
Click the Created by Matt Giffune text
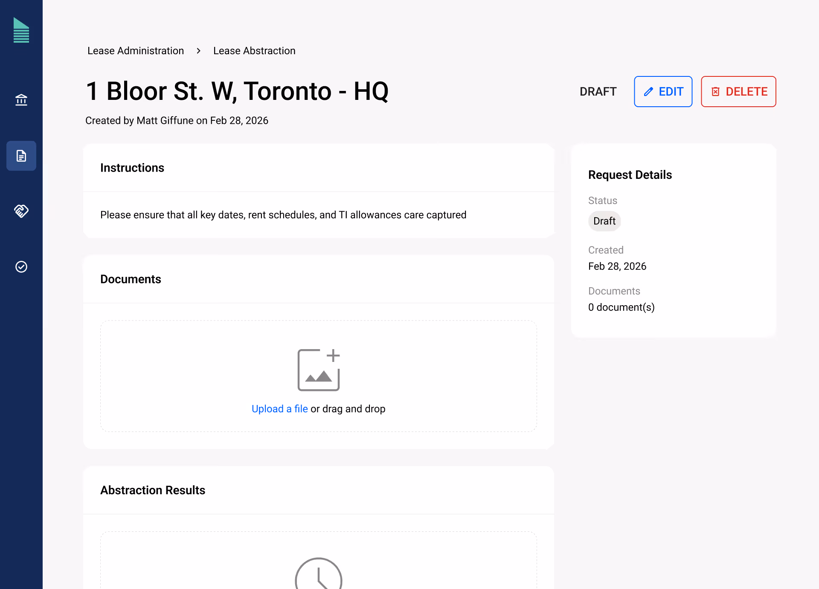point(177,121)
